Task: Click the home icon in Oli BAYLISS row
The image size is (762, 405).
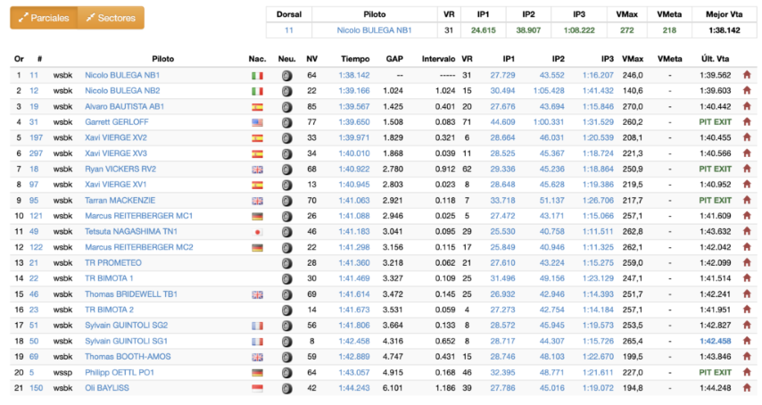Action: tap(747, 387)
